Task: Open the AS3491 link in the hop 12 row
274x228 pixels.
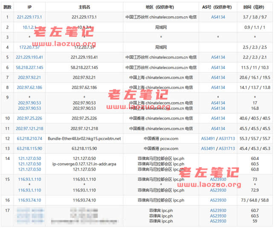Action: pos(208,139)
